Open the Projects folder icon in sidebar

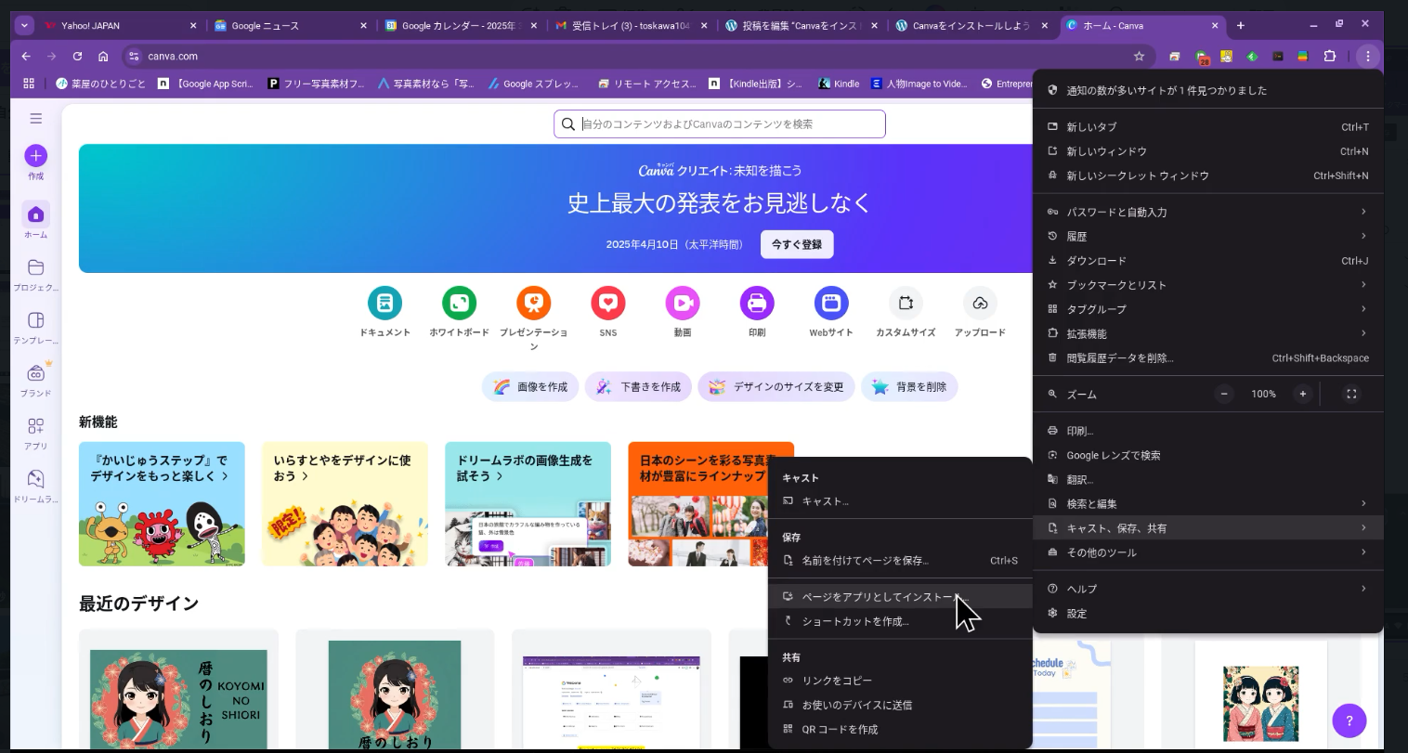(35, 267)
